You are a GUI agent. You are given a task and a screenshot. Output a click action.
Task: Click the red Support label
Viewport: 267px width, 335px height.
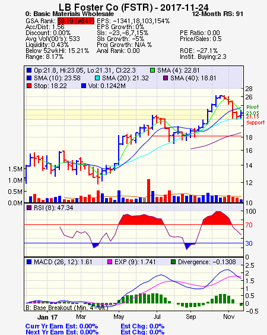pos(256,123)
